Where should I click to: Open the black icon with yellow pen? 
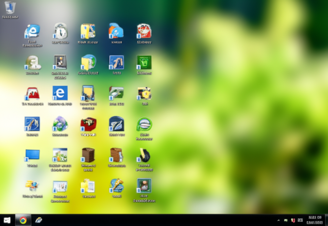[144, 155]
